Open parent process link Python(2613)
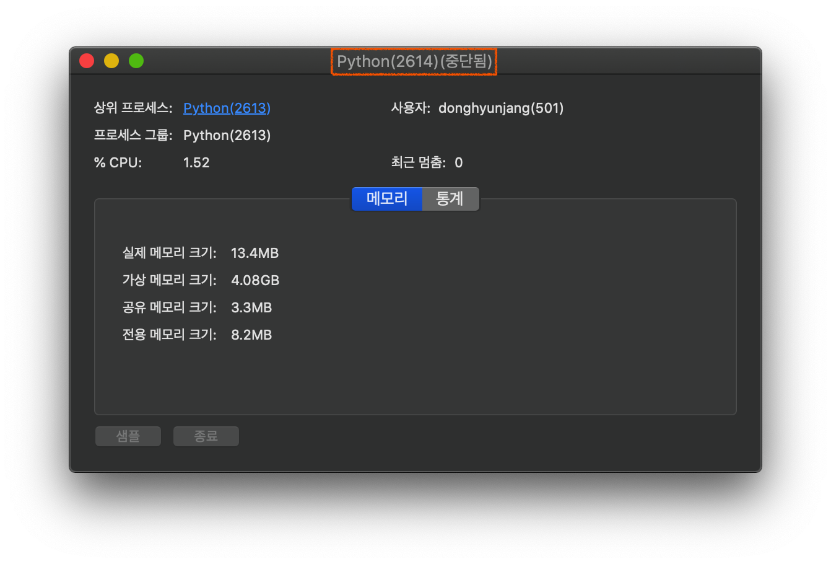Screen dimensions: 831x564 click(x=227, y=108)
